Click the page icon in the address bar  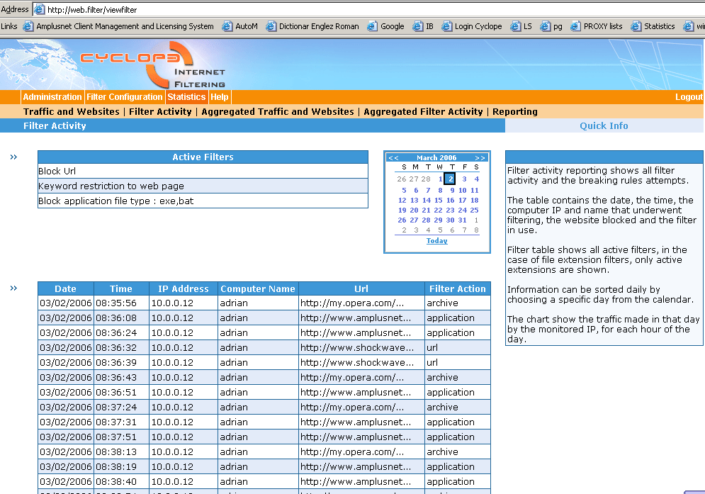click(40, 9)
